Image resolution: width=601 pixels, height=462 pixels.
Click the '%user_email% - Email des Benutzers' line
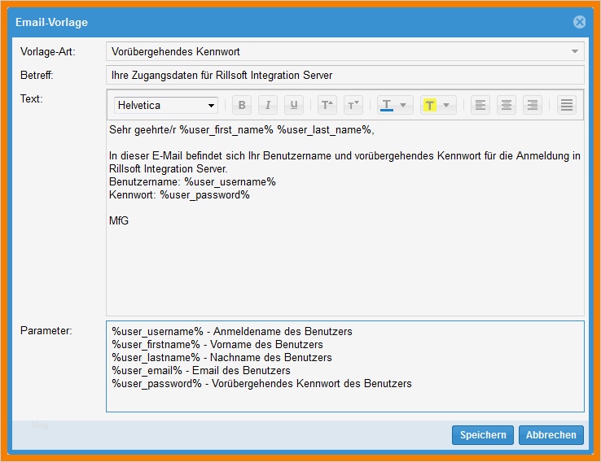[201, 371]
